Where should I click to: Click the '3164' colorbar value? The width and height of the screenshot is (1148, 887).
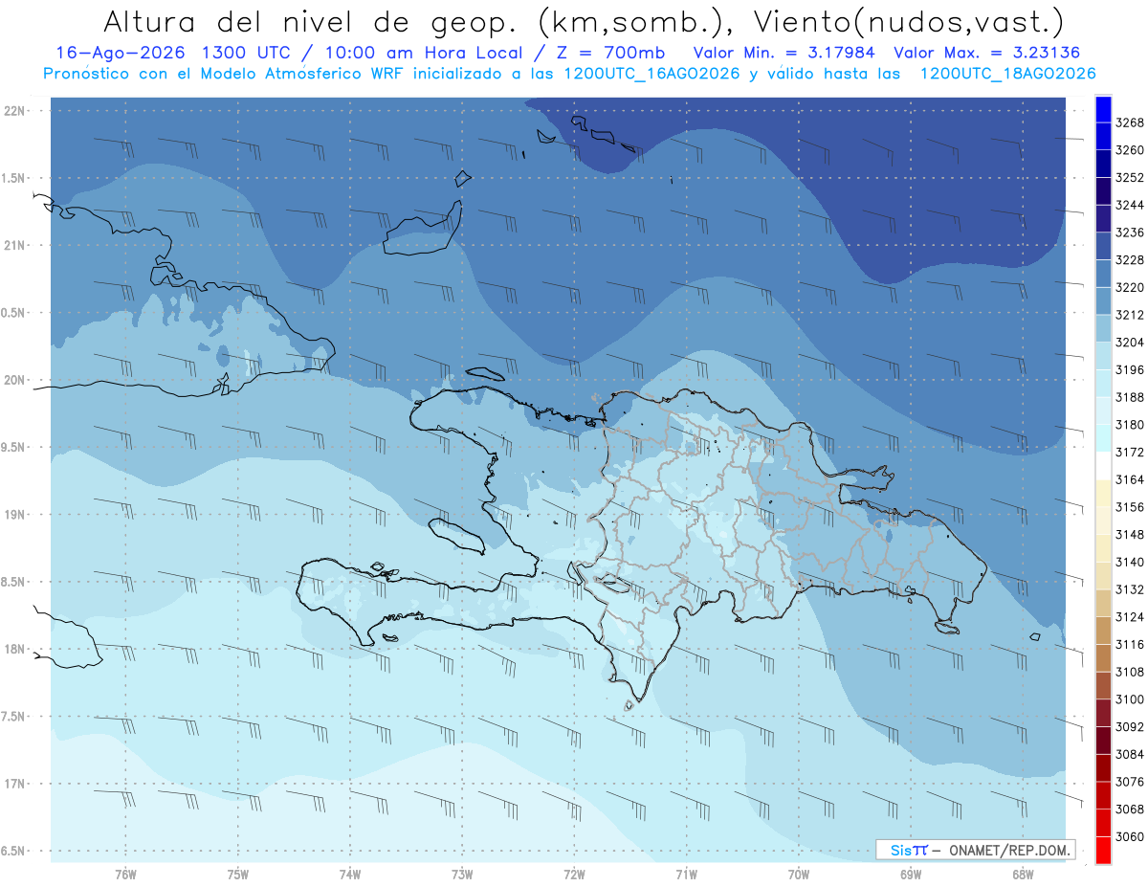tap(1129, 479)
